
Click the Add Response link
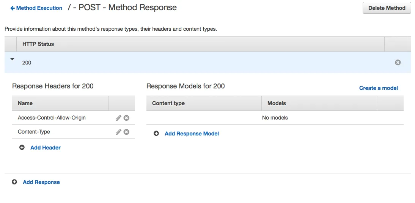click(x=41, y=182)
